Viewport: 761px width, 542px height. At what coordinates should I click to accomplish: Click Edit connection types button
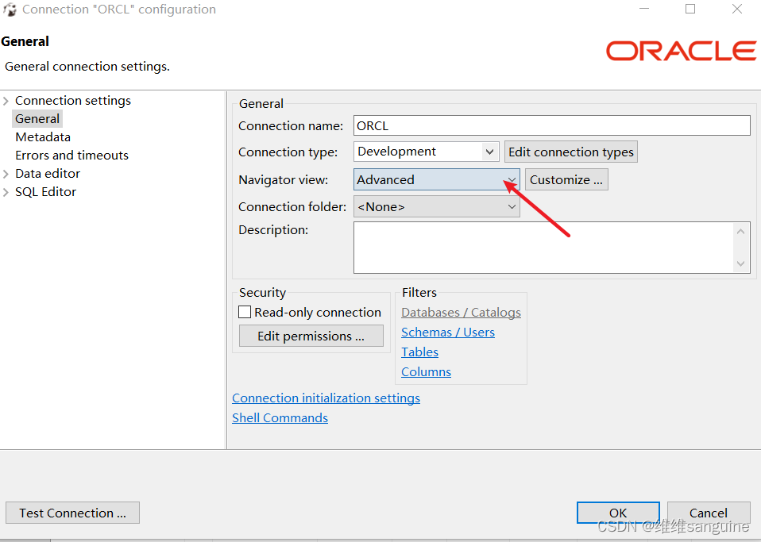pyautogui.click(x=570, y=152)
